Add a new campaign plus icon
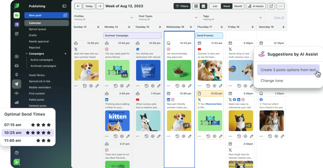The image size is (323, 168). [x=66, y=53]
